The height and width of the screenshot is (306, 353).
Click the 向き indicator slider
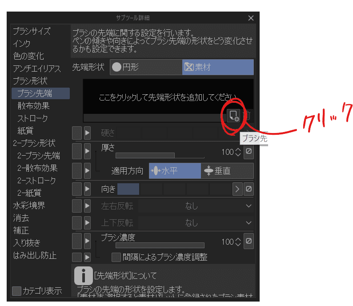tap(175, 189)
